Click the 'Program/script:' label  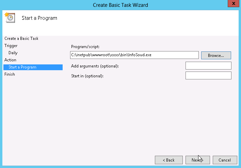85,47
